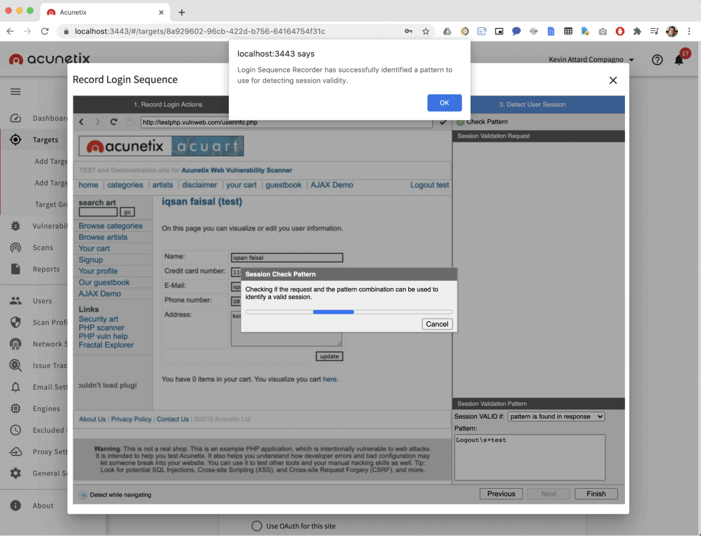Expand Kevin Attard Compagno user menu
Viewport: 701px width, 536px height.
coord(592,59)
